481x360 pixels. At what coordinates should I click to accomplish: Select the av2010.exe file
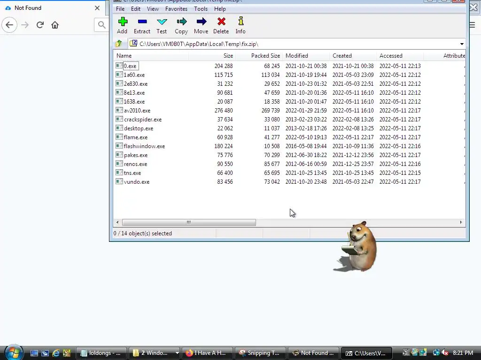[137, 110]
